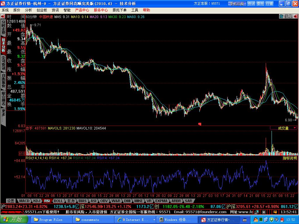This screenshot has height=224, width=299.
Task: Open the 信息 info button
Action: (288, 16)
